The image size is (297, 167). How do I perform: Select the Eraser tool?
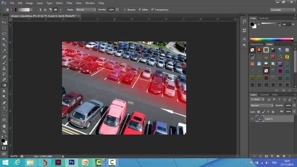coord(4,79)
